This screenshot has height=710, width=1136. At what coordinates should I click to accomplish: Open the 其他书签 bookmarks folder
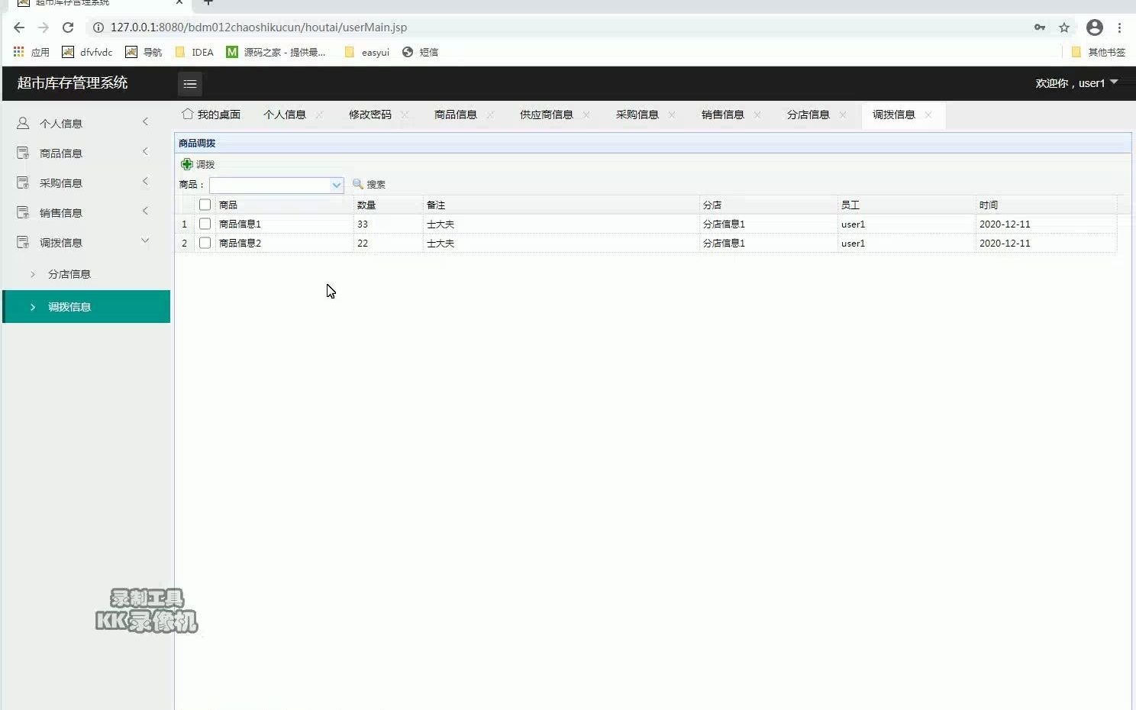(1099, 52)
